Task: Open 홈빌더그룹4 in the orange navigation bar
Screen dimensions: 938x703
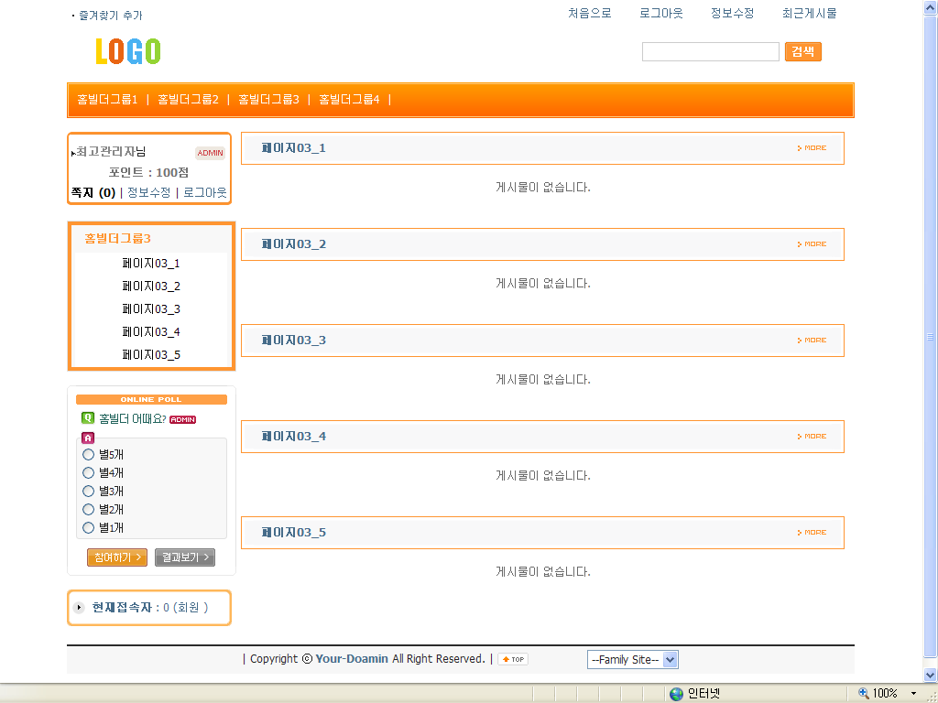Action: pyautogui.click(x=349, y=100)
